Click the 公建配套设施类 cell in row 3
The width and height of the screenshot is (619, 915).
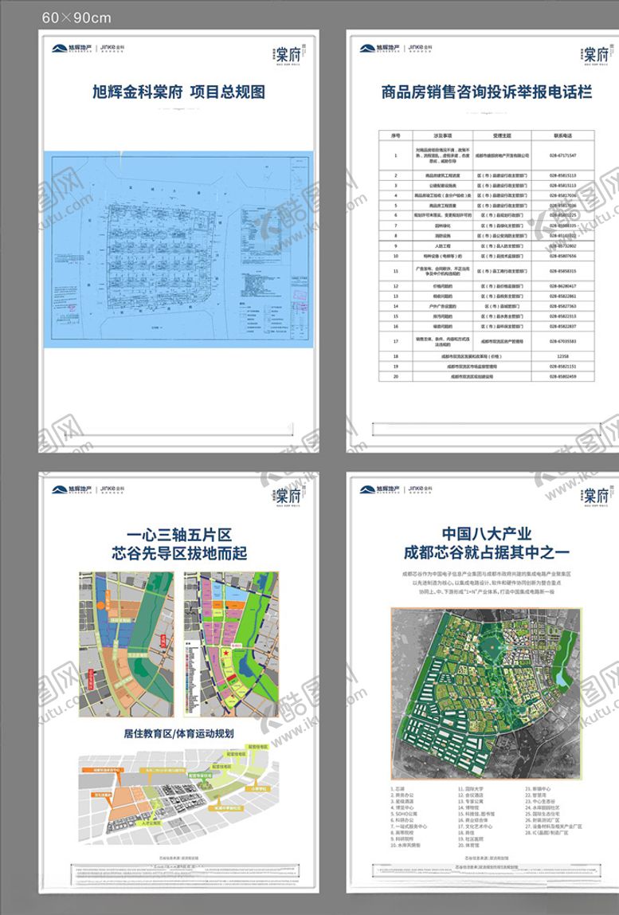(443, 186)
